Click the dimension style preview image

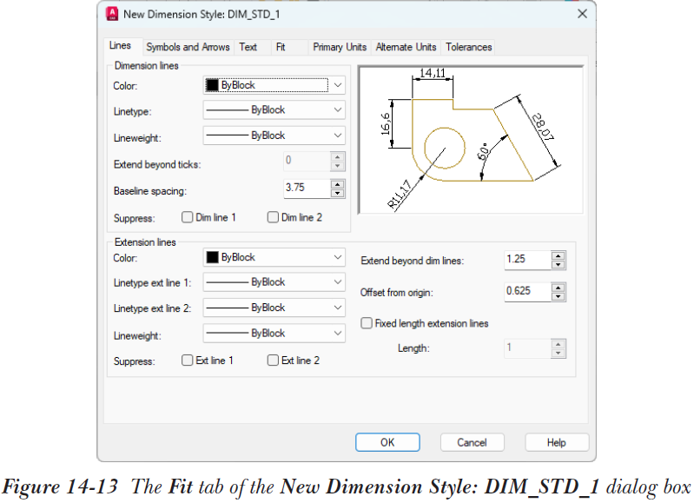471,140
